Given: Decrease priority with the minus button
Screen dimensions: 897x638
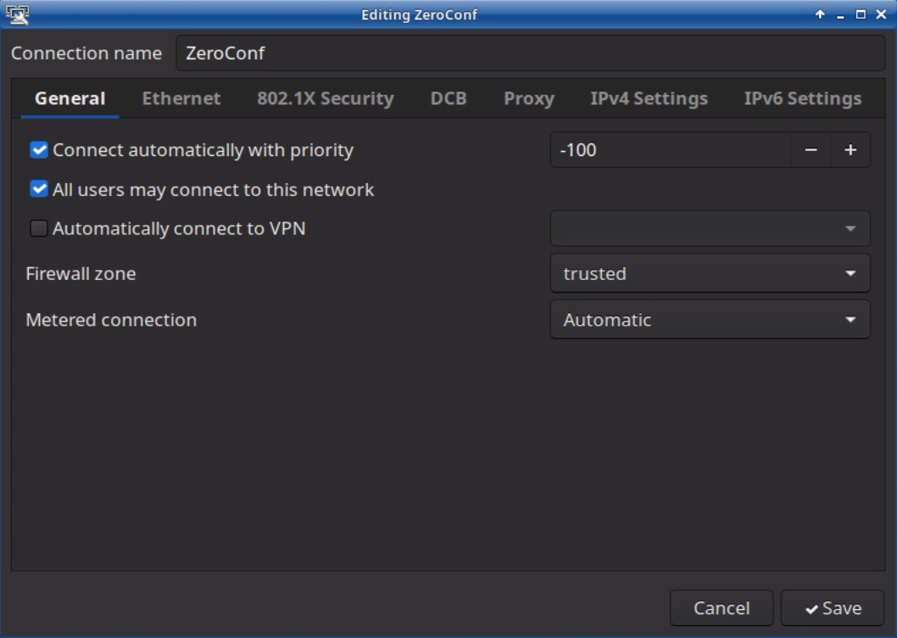Looking at the screenshot, I should pos(811,150).
